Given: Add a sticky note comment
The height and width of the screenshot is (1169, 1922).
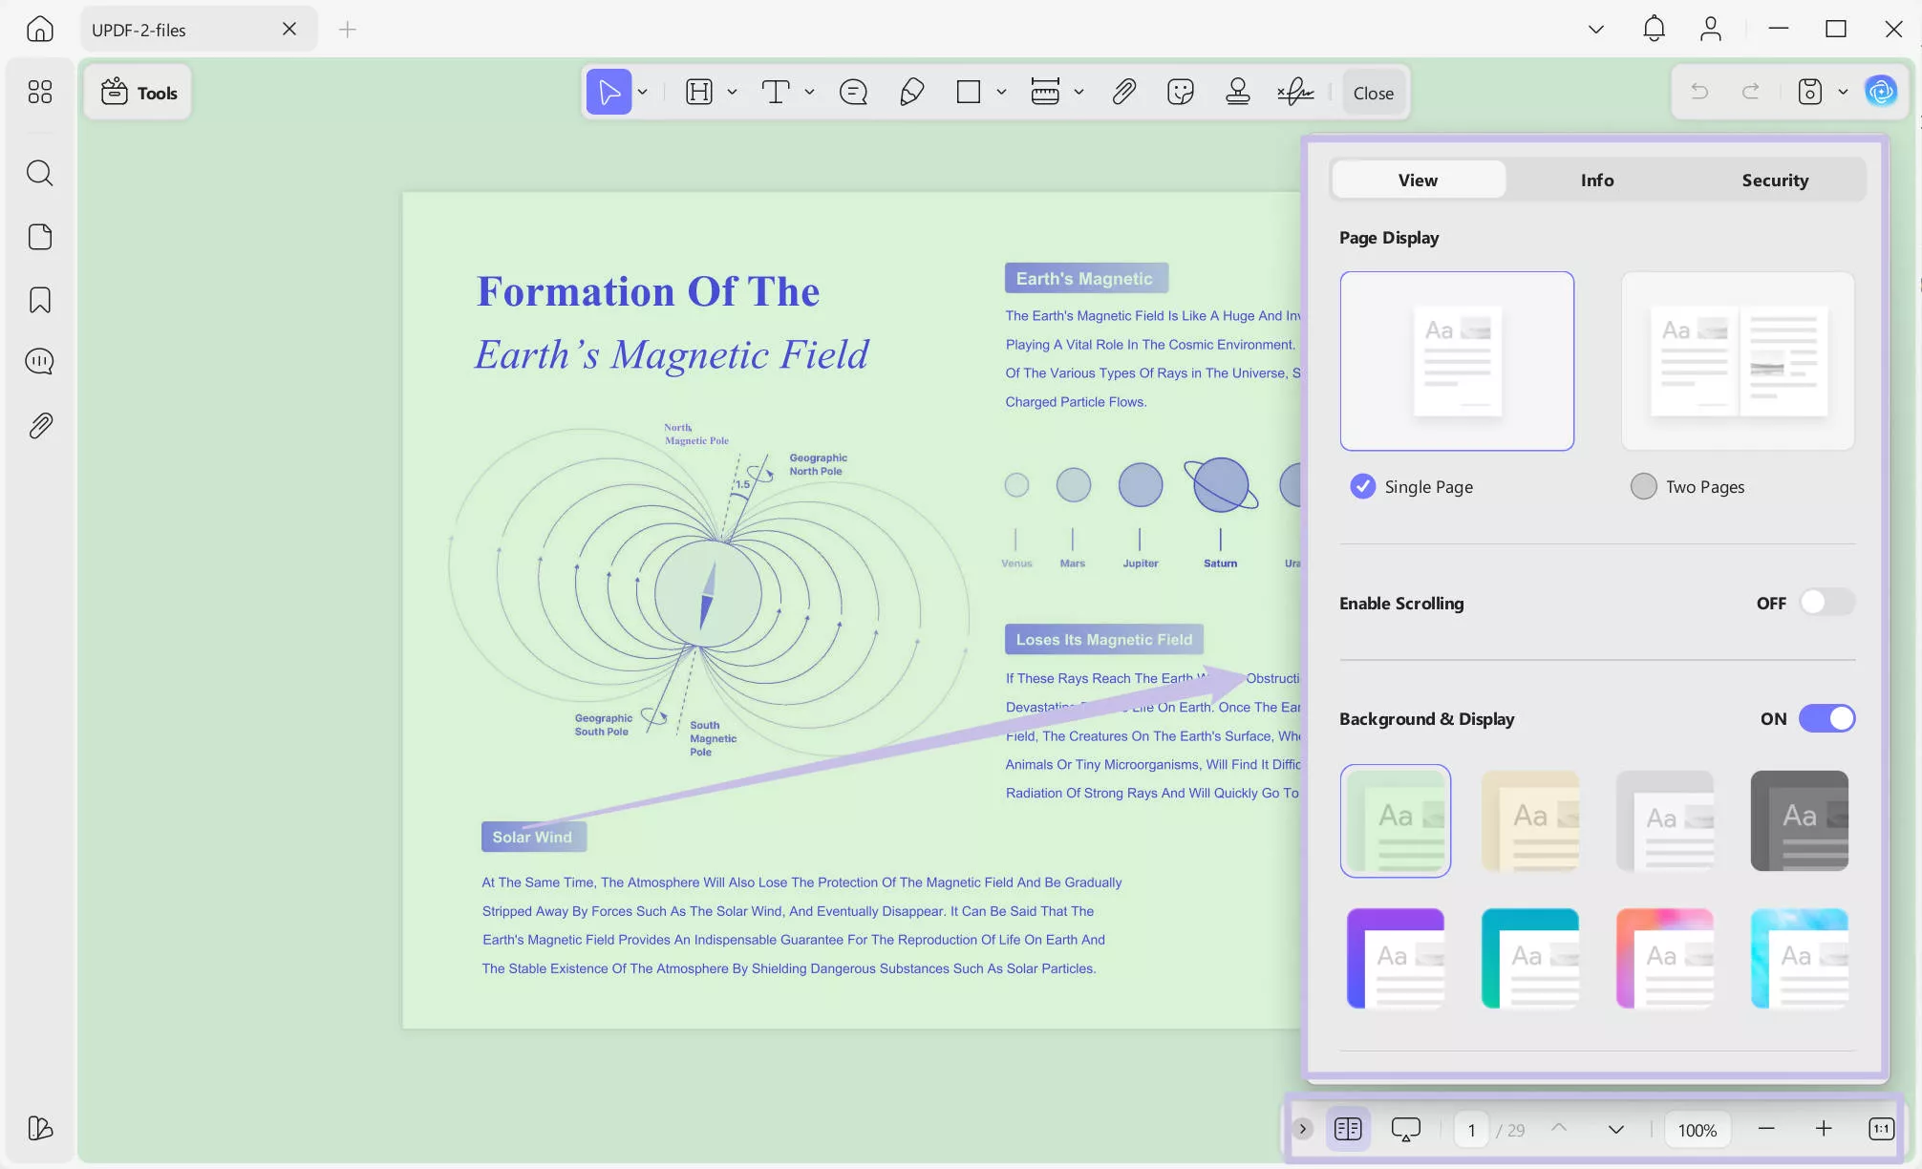Looking at the screenshot, I should (853, 93).
